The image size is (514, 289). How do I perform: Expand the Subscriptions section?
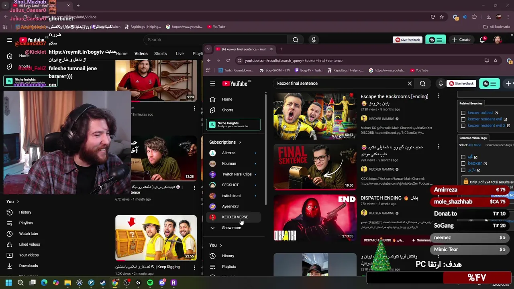coord(225,142)
